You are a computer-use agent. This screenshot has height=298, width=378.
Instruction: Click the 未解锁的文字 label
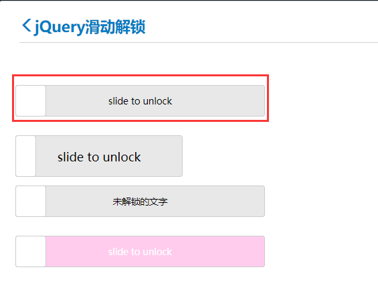[140, 202]
